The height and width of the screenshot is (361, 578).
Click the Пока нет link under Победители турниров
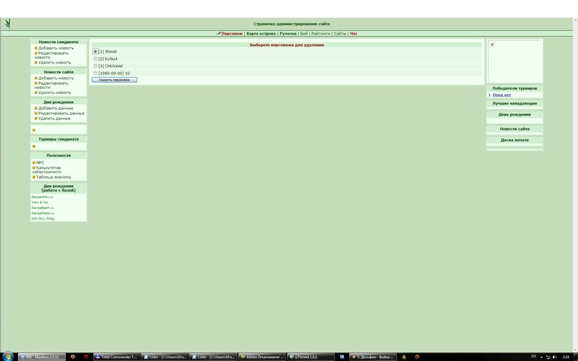coord(502,95)
